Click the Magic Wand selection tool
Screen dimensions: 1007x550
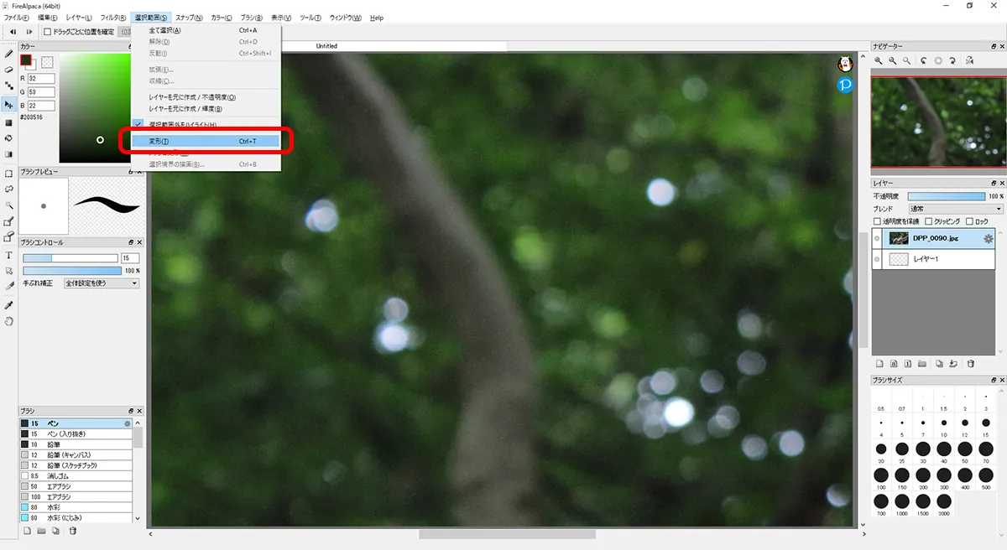(8, 205)
